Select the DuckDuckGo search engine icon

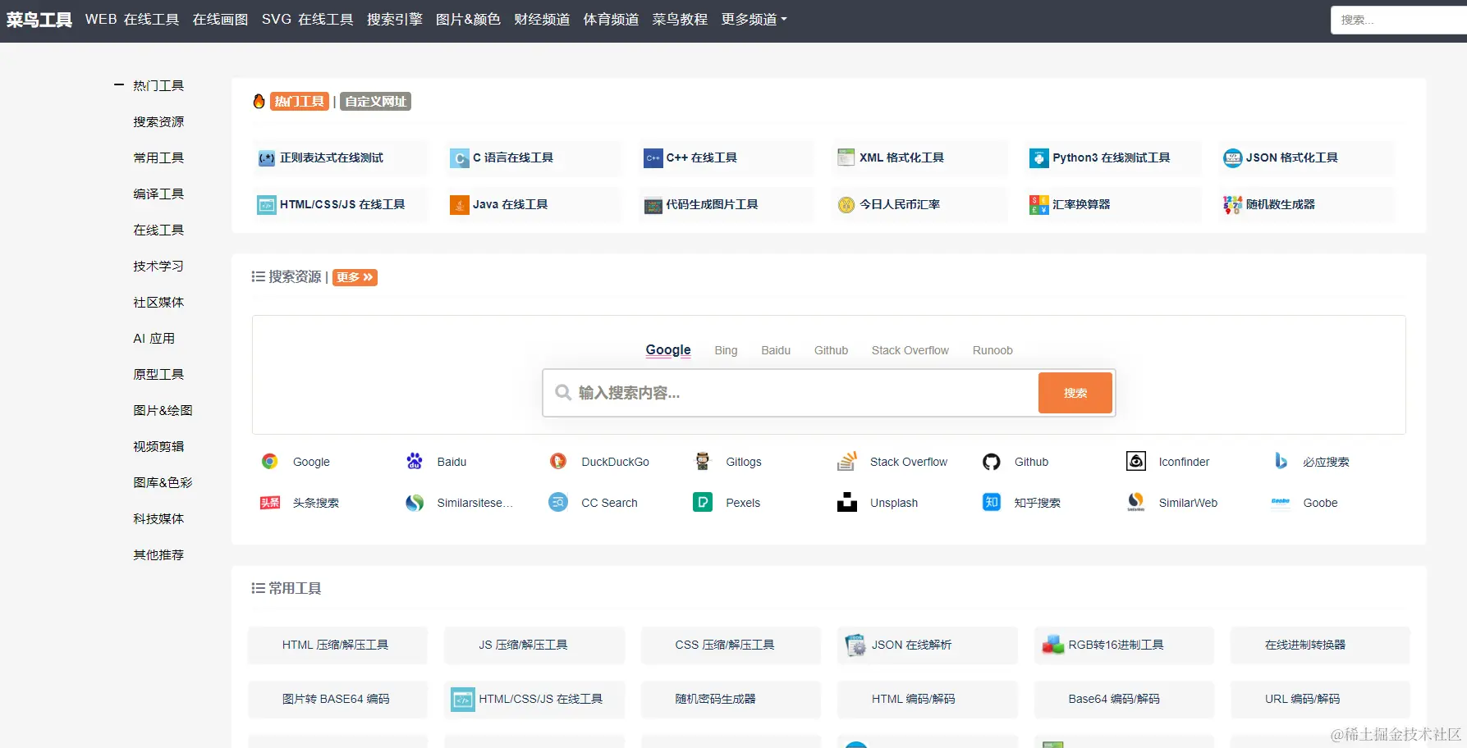[x=558, y=461]
